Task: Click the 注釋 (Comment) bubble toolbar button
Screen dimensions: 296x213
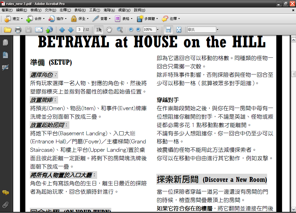Action: tap(169, 19)
